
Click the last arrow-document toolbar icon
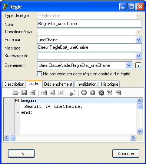[118, 93]
